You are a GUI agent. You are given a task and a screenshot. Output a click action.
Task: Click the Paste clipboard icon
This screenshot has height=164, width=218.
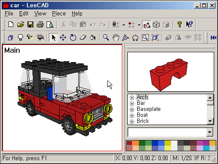tap(83, 24)
